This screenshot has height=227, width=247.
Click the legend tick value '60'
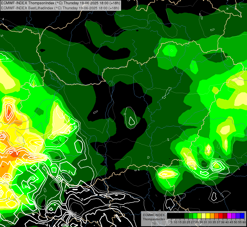coord(244,222)
